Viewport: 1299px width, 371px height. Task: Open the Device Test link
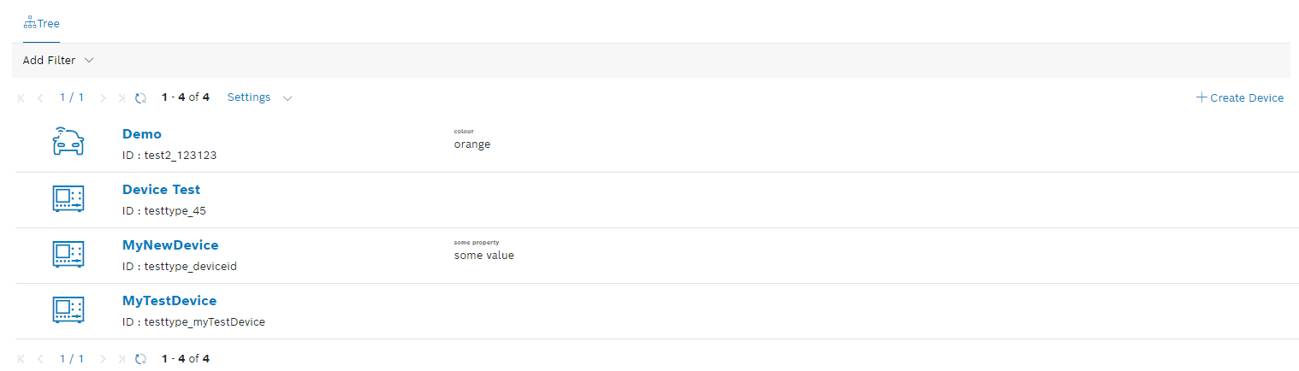tap(161, 190)
